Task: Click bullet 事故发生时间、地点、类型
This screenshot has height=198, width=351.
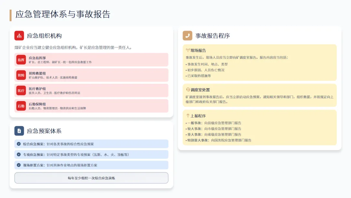Action: point(207,64)
